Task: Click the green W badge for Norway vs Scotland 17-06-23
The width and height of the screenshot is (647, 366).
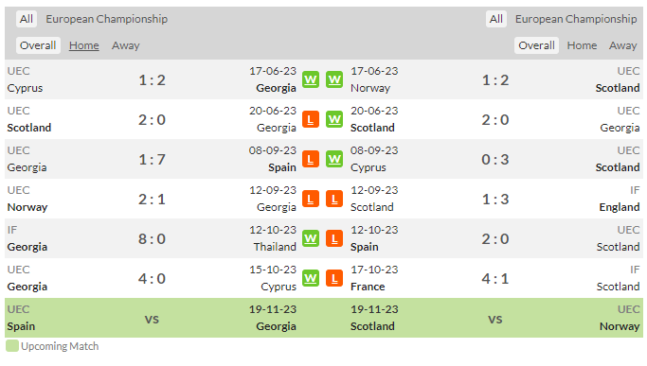Action: [x=334, y=79]
